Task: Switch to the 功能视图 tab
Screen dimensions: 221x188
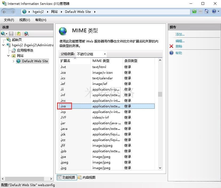Action: coord(67,177)
